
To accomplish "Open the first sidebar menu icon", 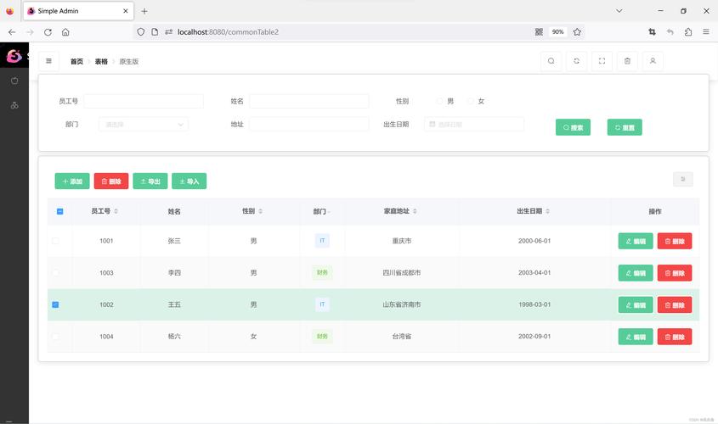I will click(14, 81).
